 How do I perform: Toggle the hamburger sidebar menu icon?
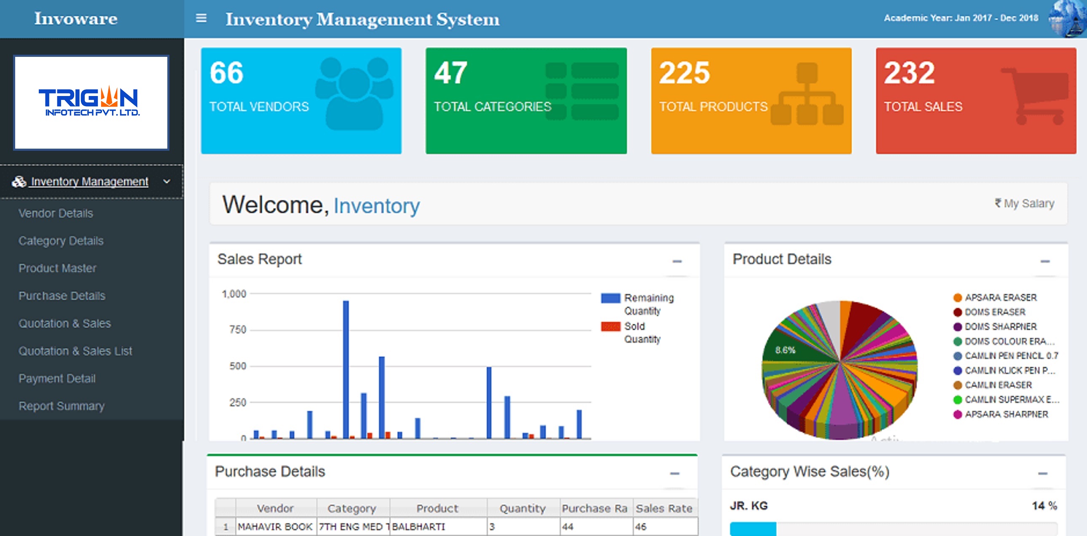coord(201,18)
